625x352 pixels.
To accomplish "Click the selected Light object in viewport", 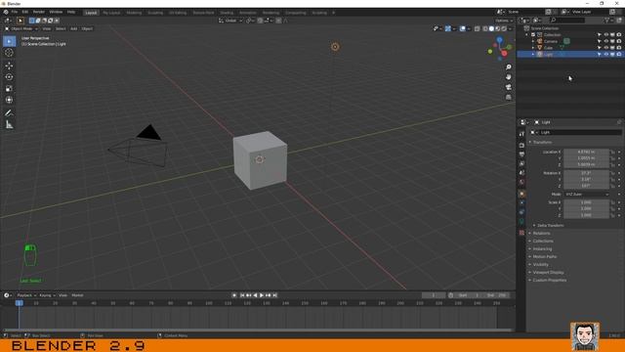I will tap(335, 47).
